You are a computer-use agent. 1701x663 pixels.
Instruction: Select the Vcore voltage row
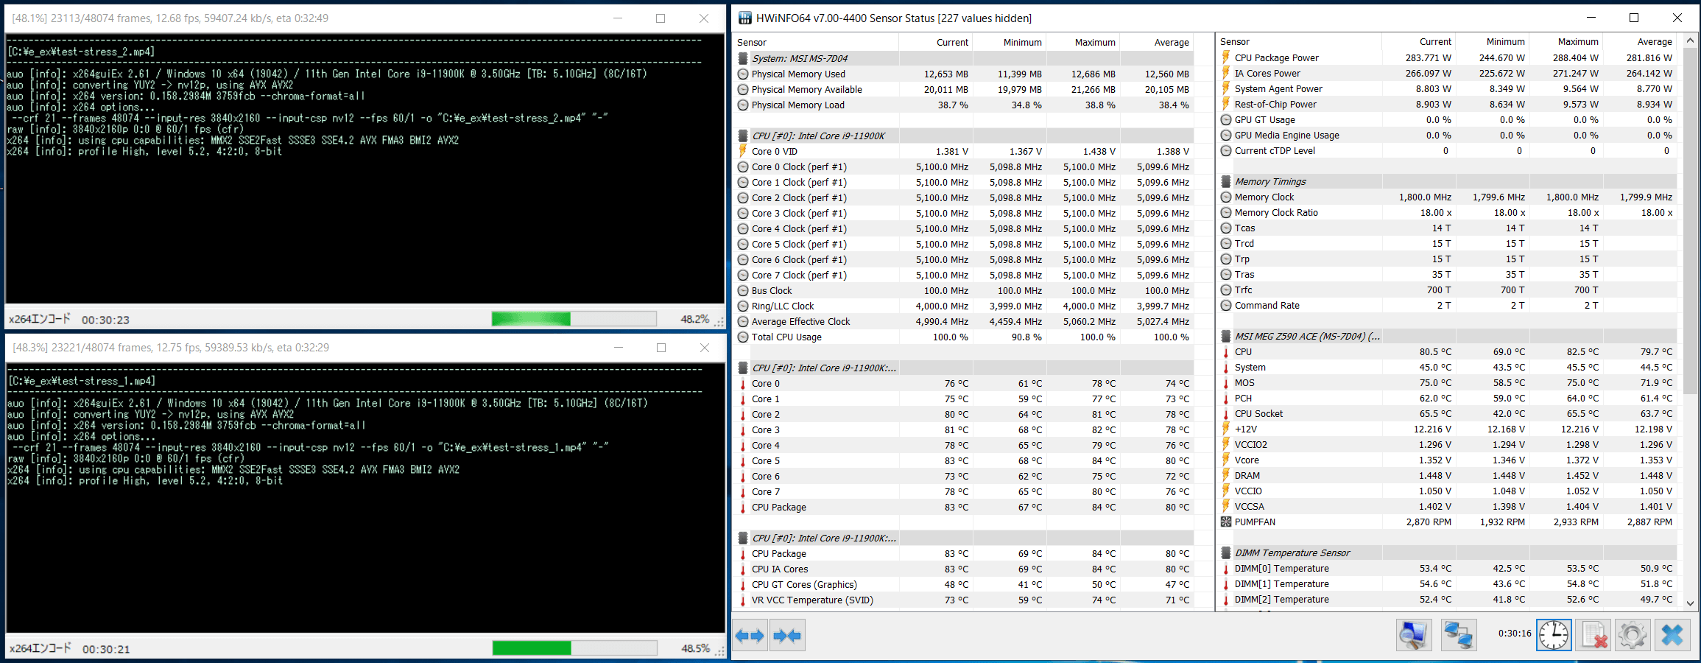tap(1447, 460)
